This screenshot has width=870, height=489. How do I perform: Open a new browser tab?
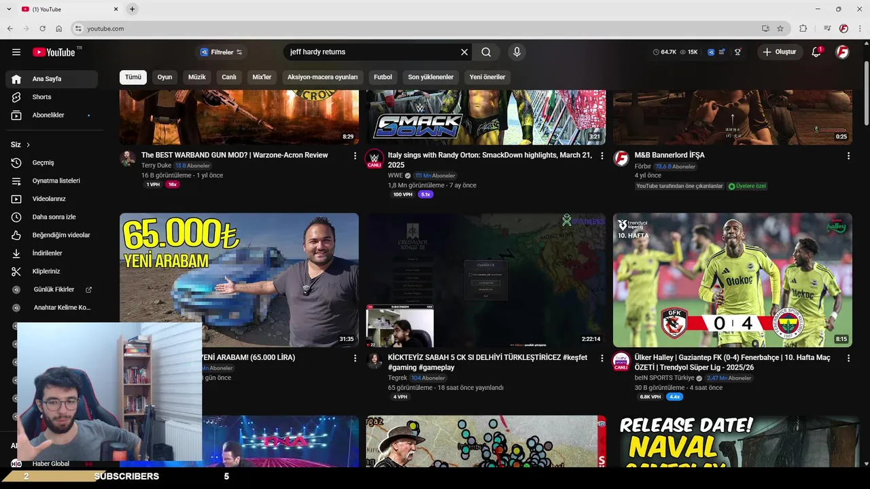(133, 9)
